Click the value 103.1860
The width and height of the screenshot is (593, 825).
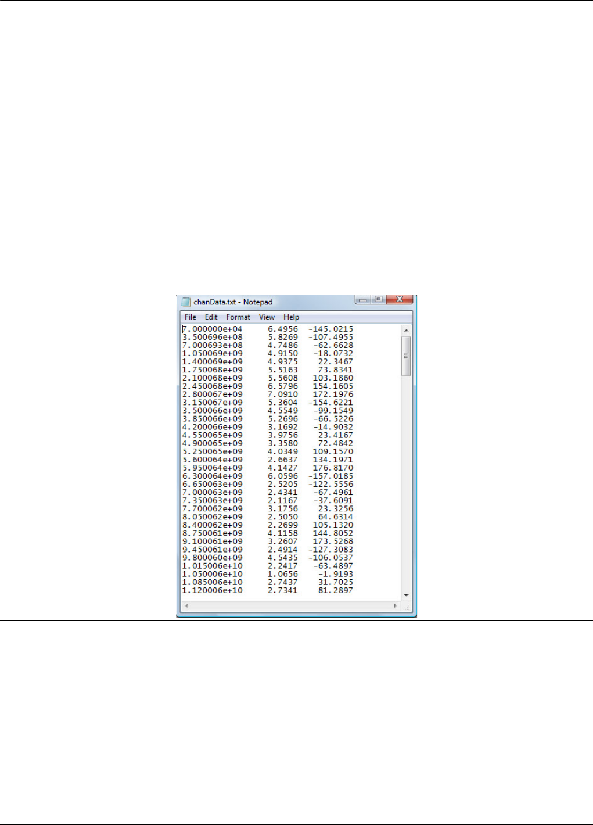coord(333,378)
